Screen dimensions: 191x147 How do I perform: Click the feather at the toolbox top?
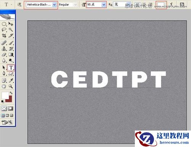pos(8,17)
